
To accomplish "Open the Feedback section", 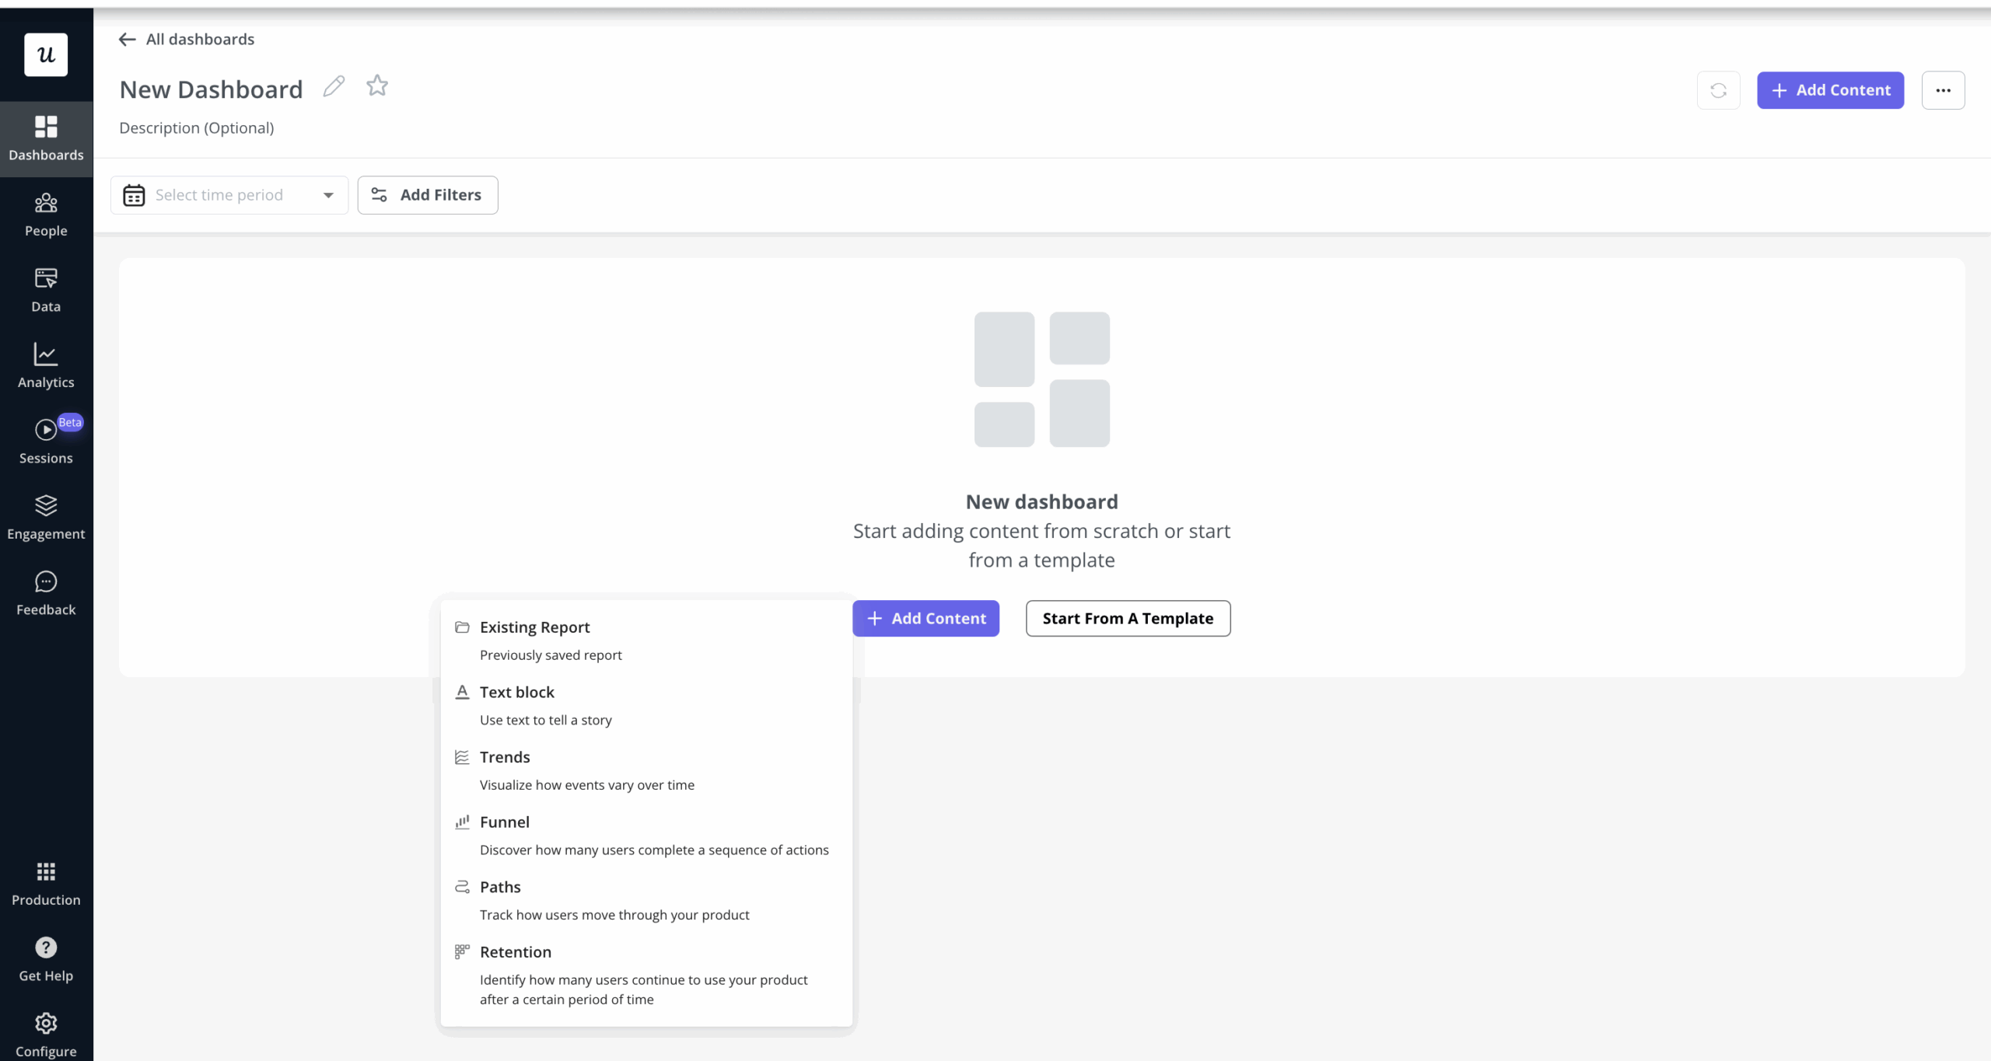I will (46, 594).
